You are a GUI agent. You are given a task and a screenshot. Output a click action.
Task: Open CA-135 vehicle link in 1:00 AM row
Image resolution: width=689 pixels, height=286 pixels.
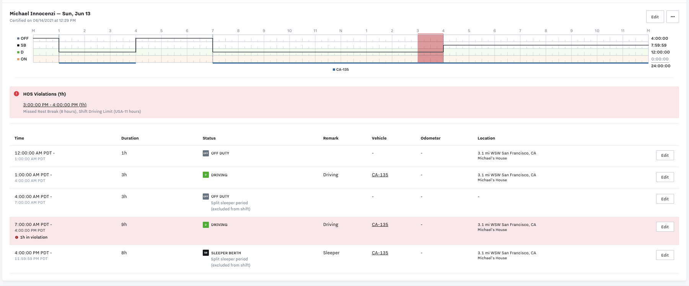tap(380, 175)
